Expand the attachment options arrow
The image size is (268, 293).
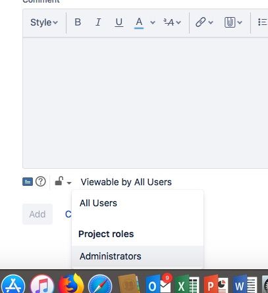click(x=240, y=22)
